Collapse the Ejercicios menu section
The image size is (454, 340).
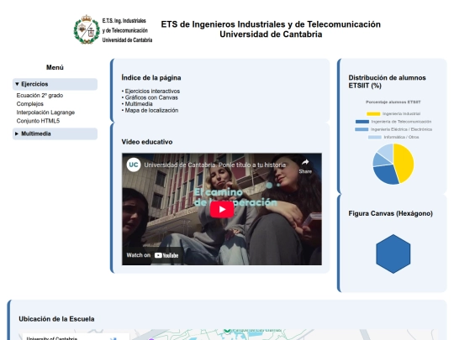(x=55, y=84)
